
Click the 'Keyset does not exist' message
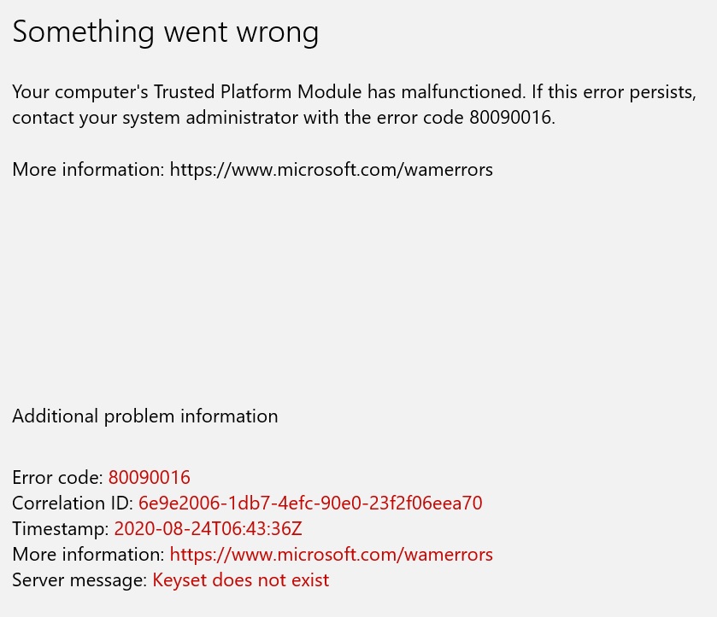[240, 580]
